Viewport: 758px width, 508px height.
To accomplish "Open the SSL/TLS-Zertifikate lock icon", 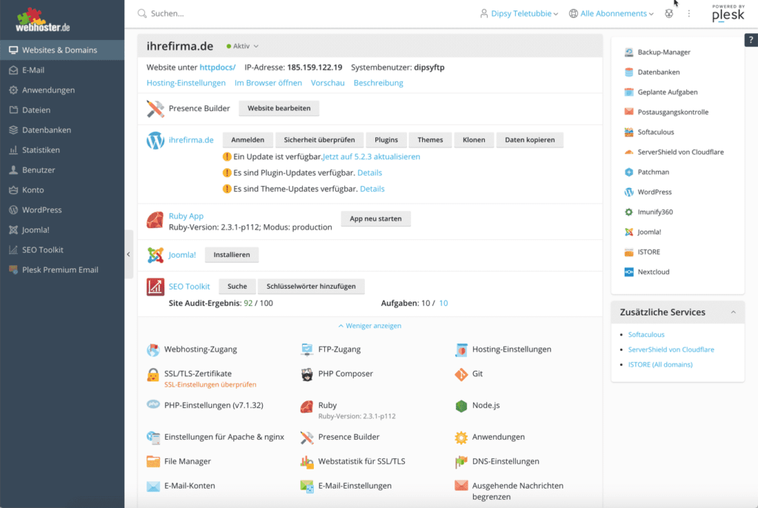I will [153, 374].
